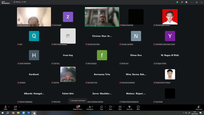Image resolution: width=204 pixels, height=115 pixels.
Task: Unmute microphone with the Audio button
Action: coord(5,108)
